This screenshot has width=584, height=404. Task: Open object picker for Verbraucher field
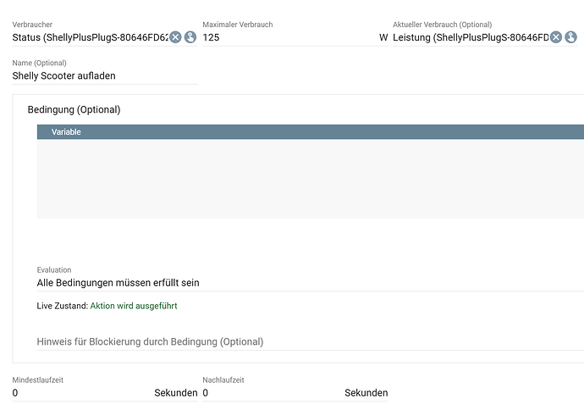point(190,37)
